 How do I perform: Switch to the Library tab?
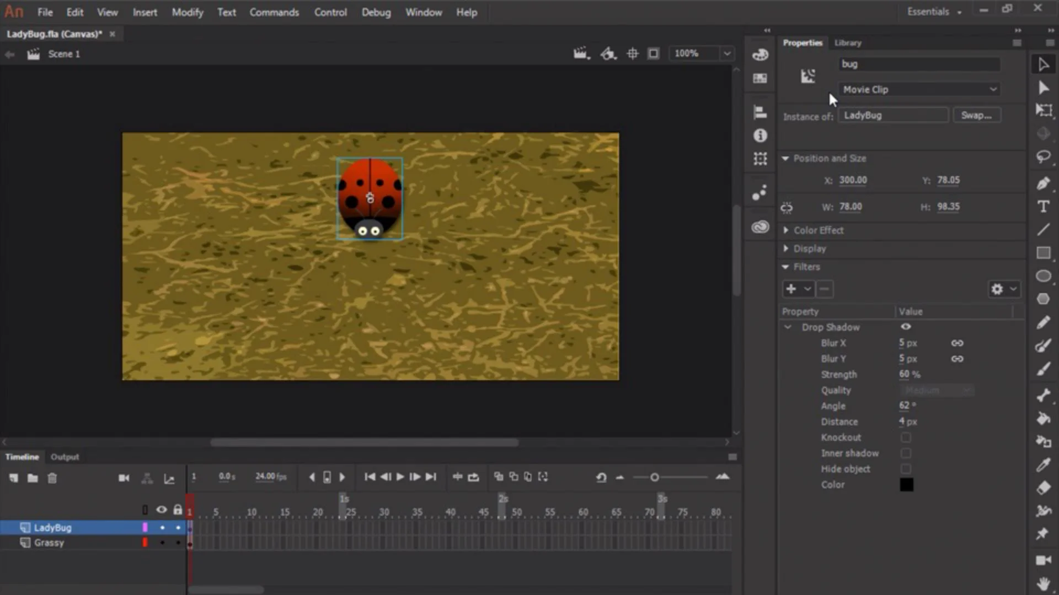pyautogui.click(x=847, y=42)
